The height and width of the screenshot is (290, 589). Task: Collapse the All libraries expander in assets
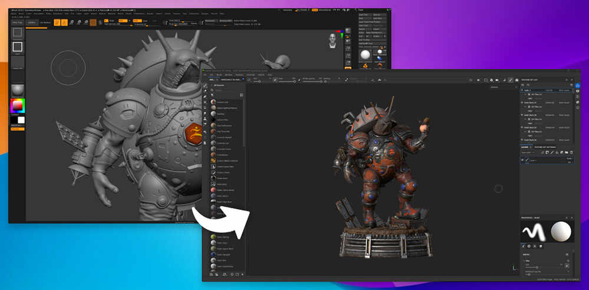click(x=212, y=85)
